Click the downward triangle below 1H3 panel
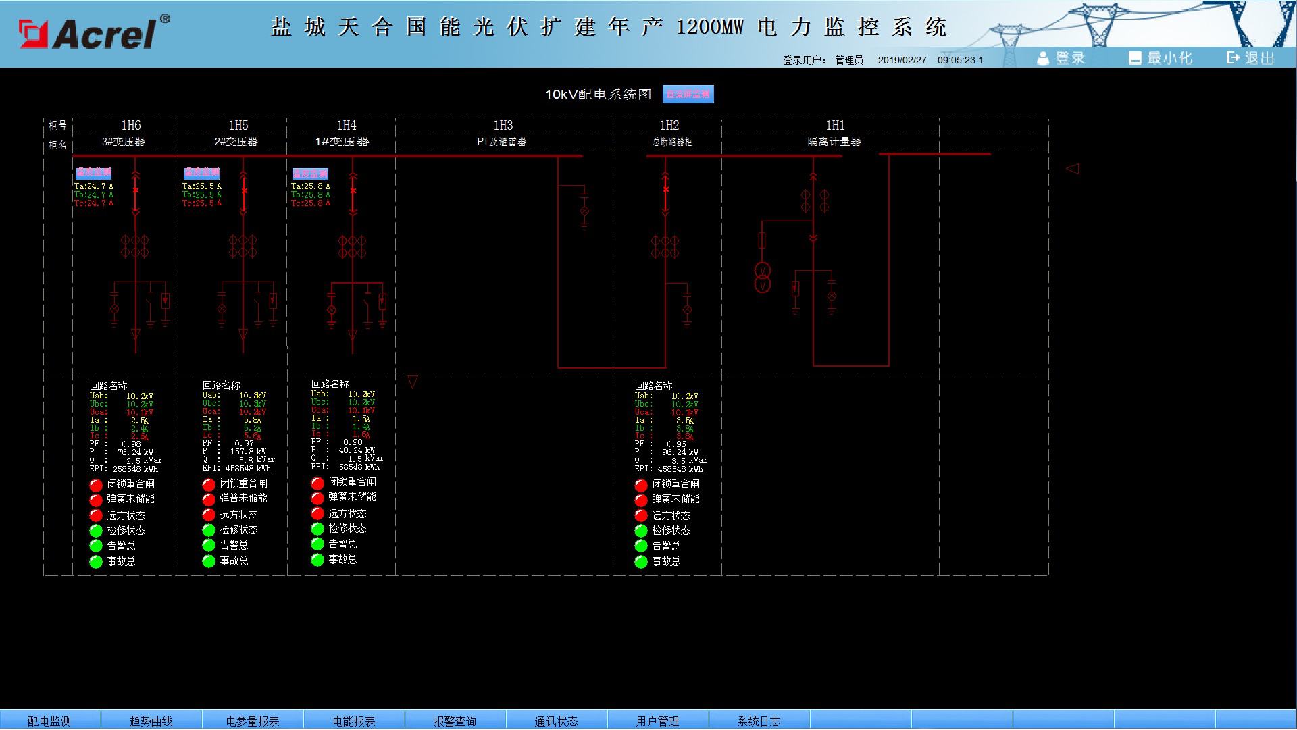 [413, 382]
